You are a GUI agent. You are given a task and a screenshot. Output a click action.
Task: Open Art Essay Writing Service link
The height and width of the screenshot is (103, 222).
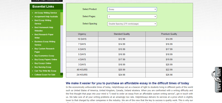point(45,13)
